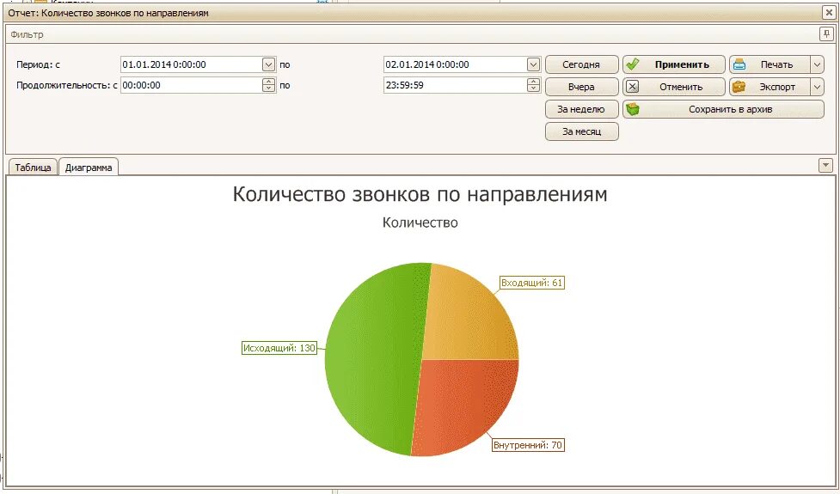Image resolution: width=840 pixels, height=494 pixels.
Task: Click the Период: с label
Action: point(38,64)
